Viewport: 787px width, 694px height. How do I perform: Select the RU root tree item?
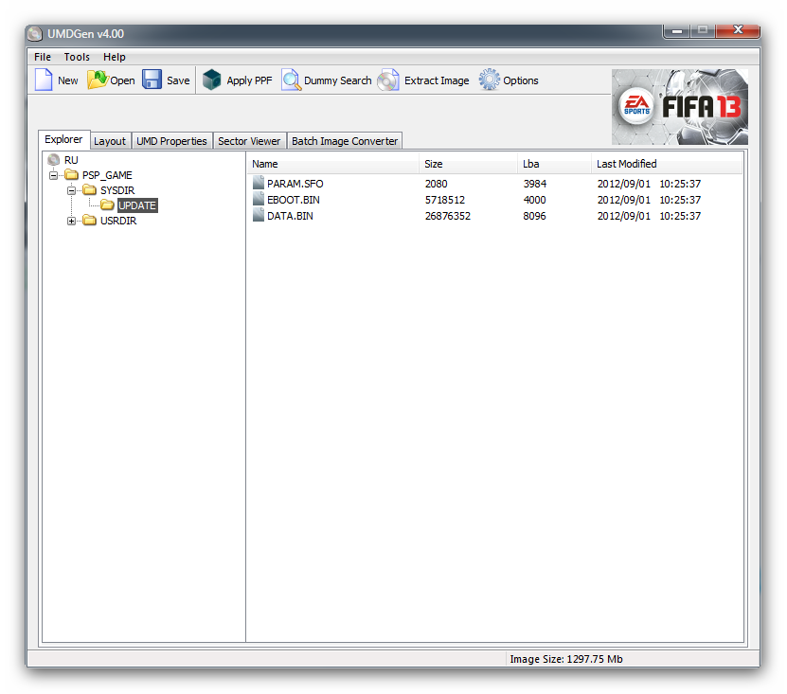click(71, 160)
